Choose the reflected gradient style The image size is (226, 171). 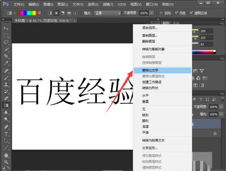[x=69, y=13]
